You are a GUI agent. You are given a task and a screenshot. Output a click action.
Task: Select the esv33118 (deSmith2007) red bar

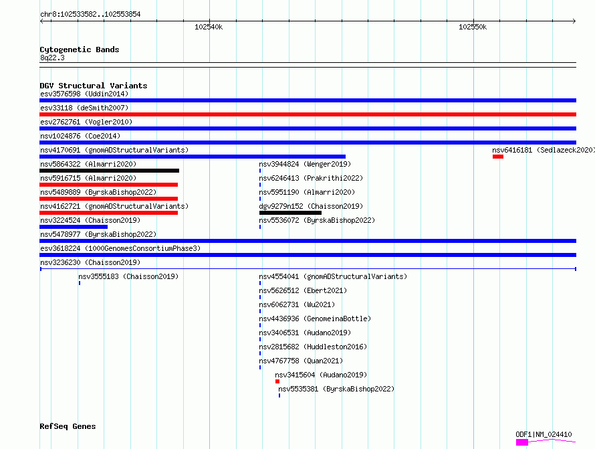coord(308,114)
